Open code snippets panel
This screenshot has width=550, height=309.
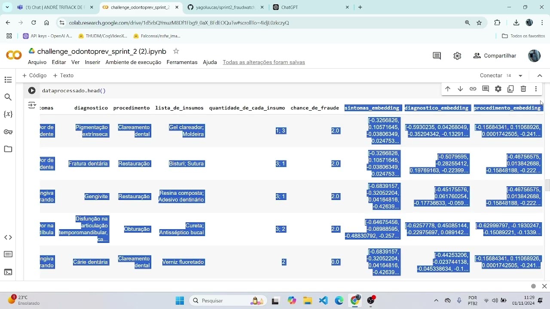(8, 237)
